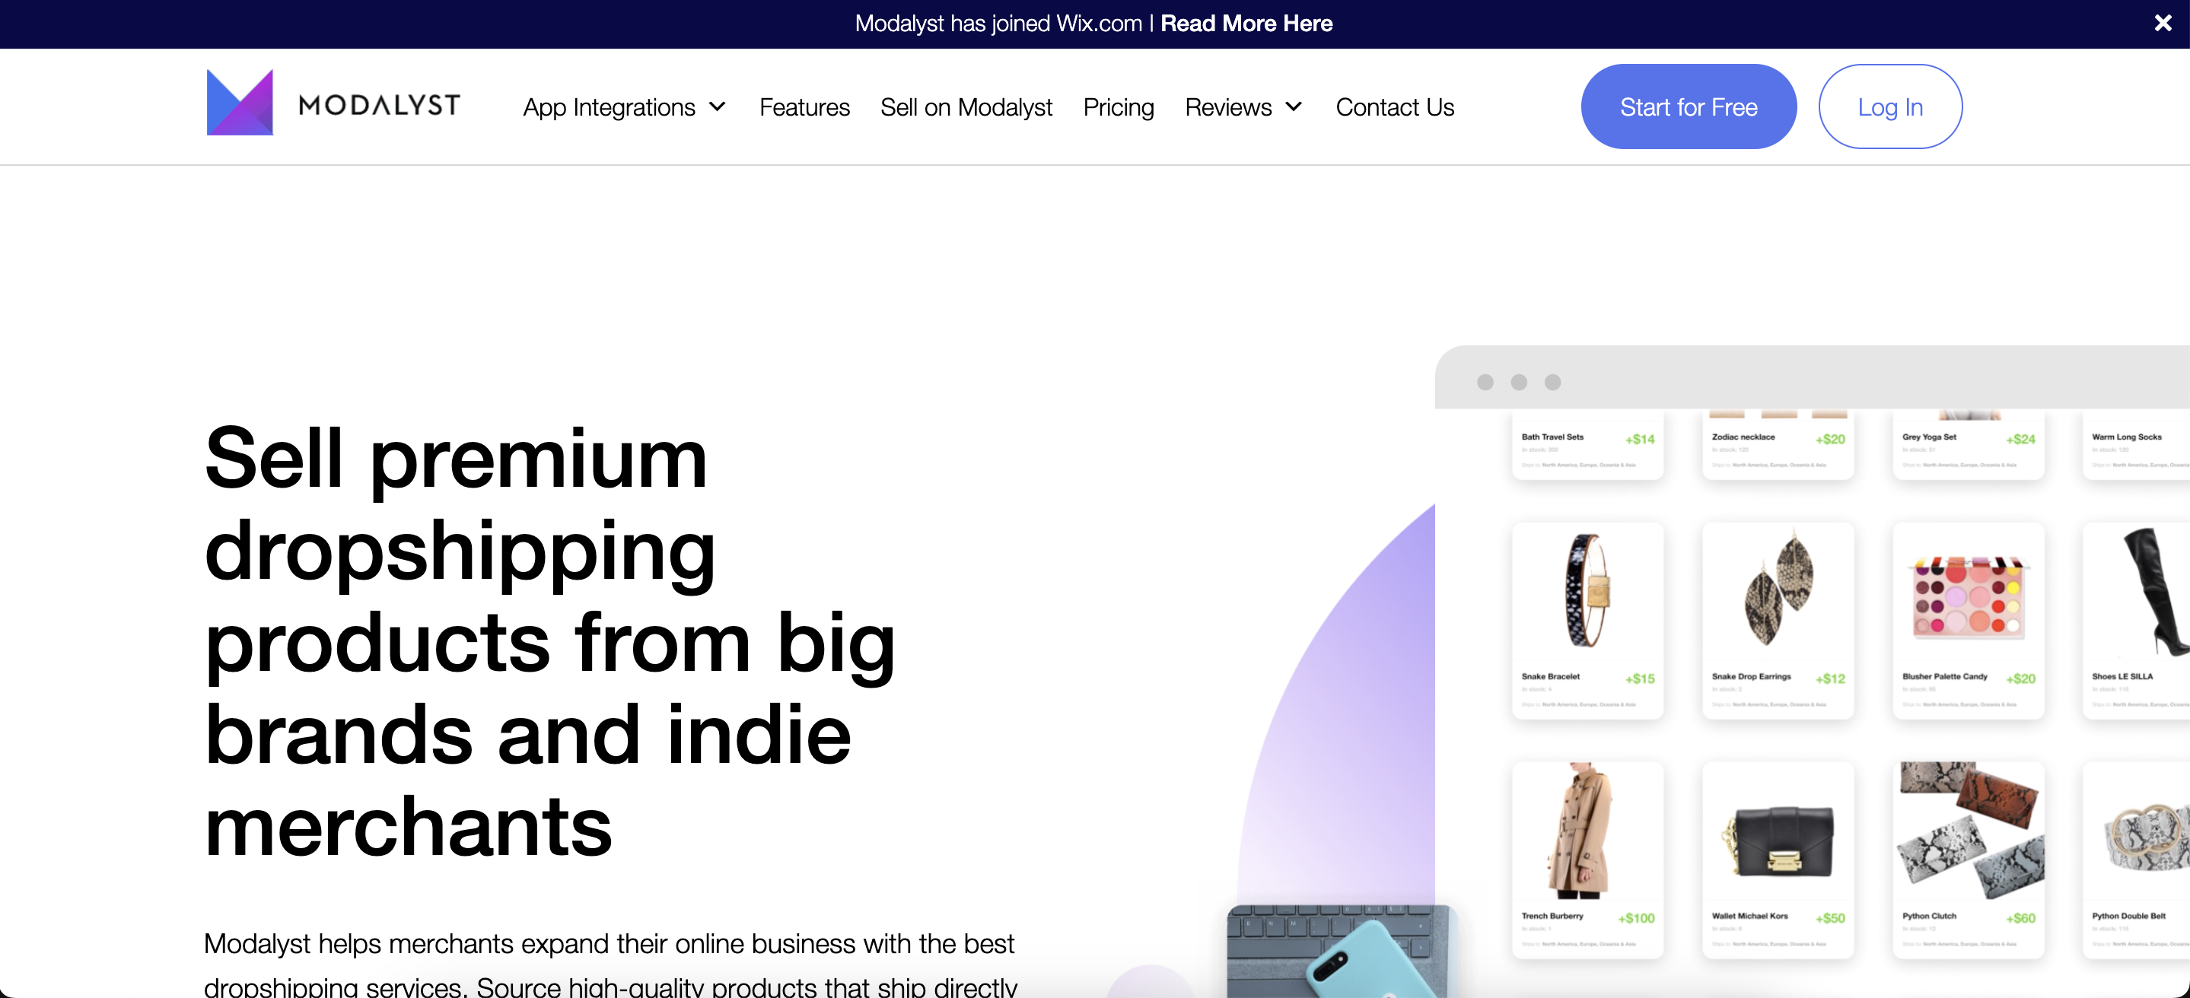The height and width of the screenshot is (998, 2190).
Task: Click the Zodiac necklace label
Action: tap(1743, 437)
